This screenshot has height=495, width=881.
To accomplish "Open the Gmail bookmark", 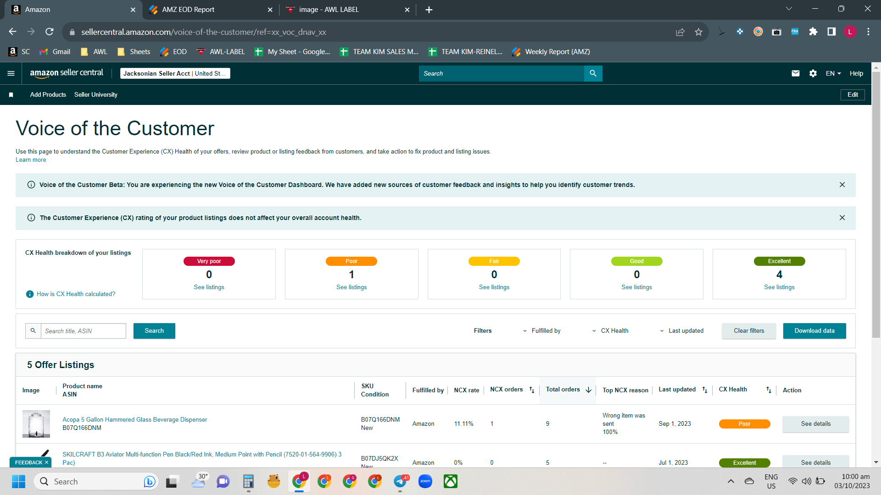I will click(55, 52).
